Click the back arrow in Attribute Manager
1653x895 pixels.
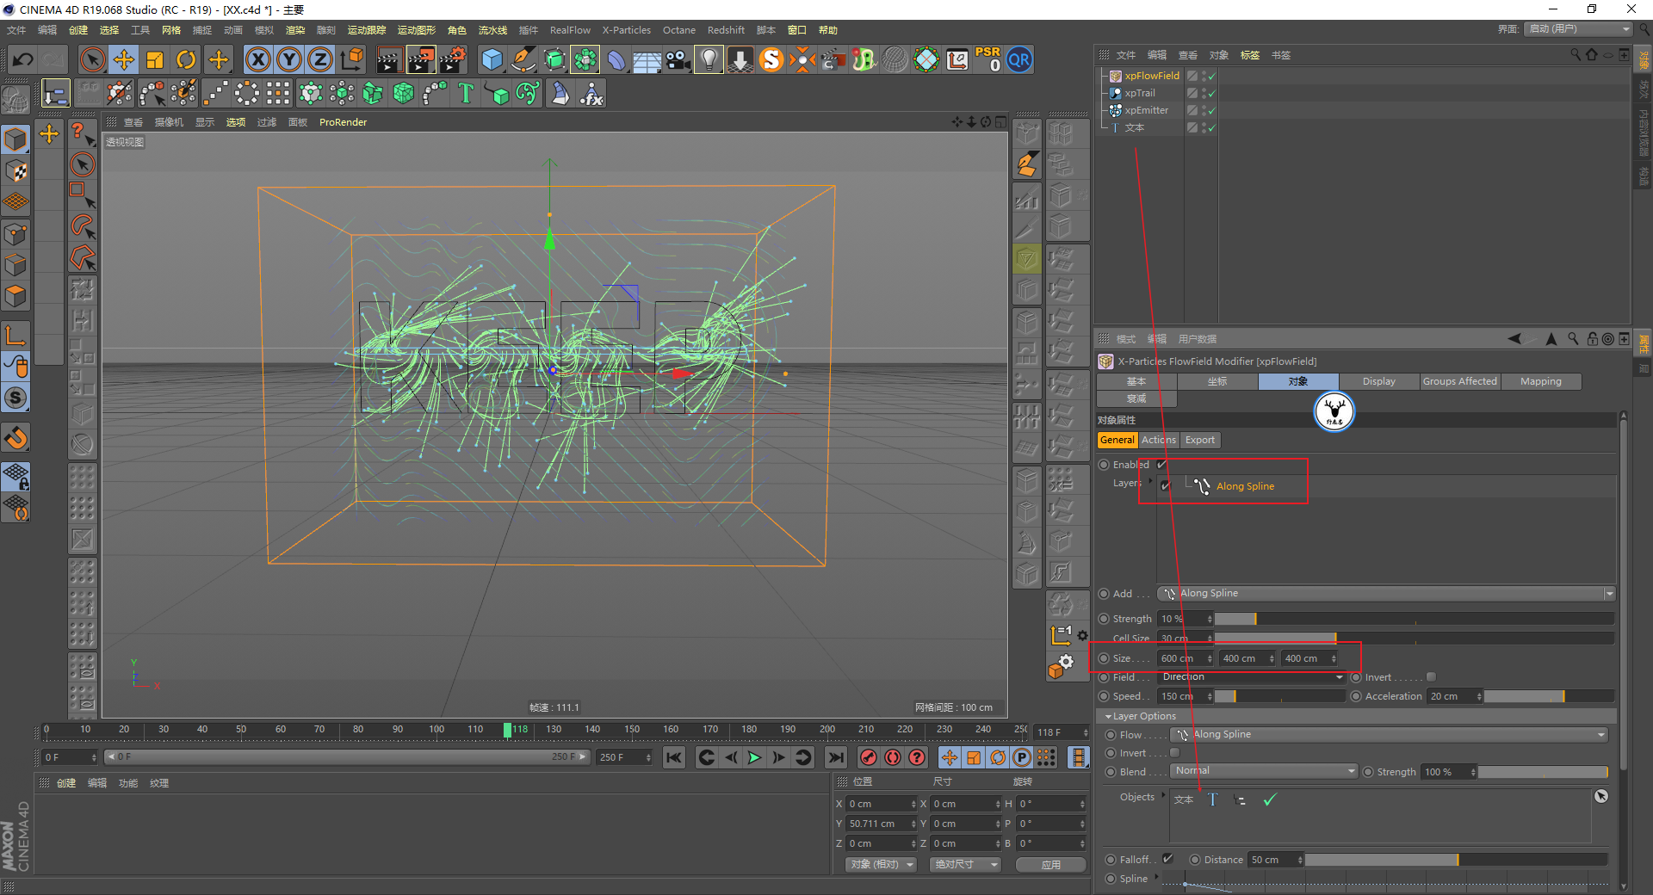coord(1514,338)
